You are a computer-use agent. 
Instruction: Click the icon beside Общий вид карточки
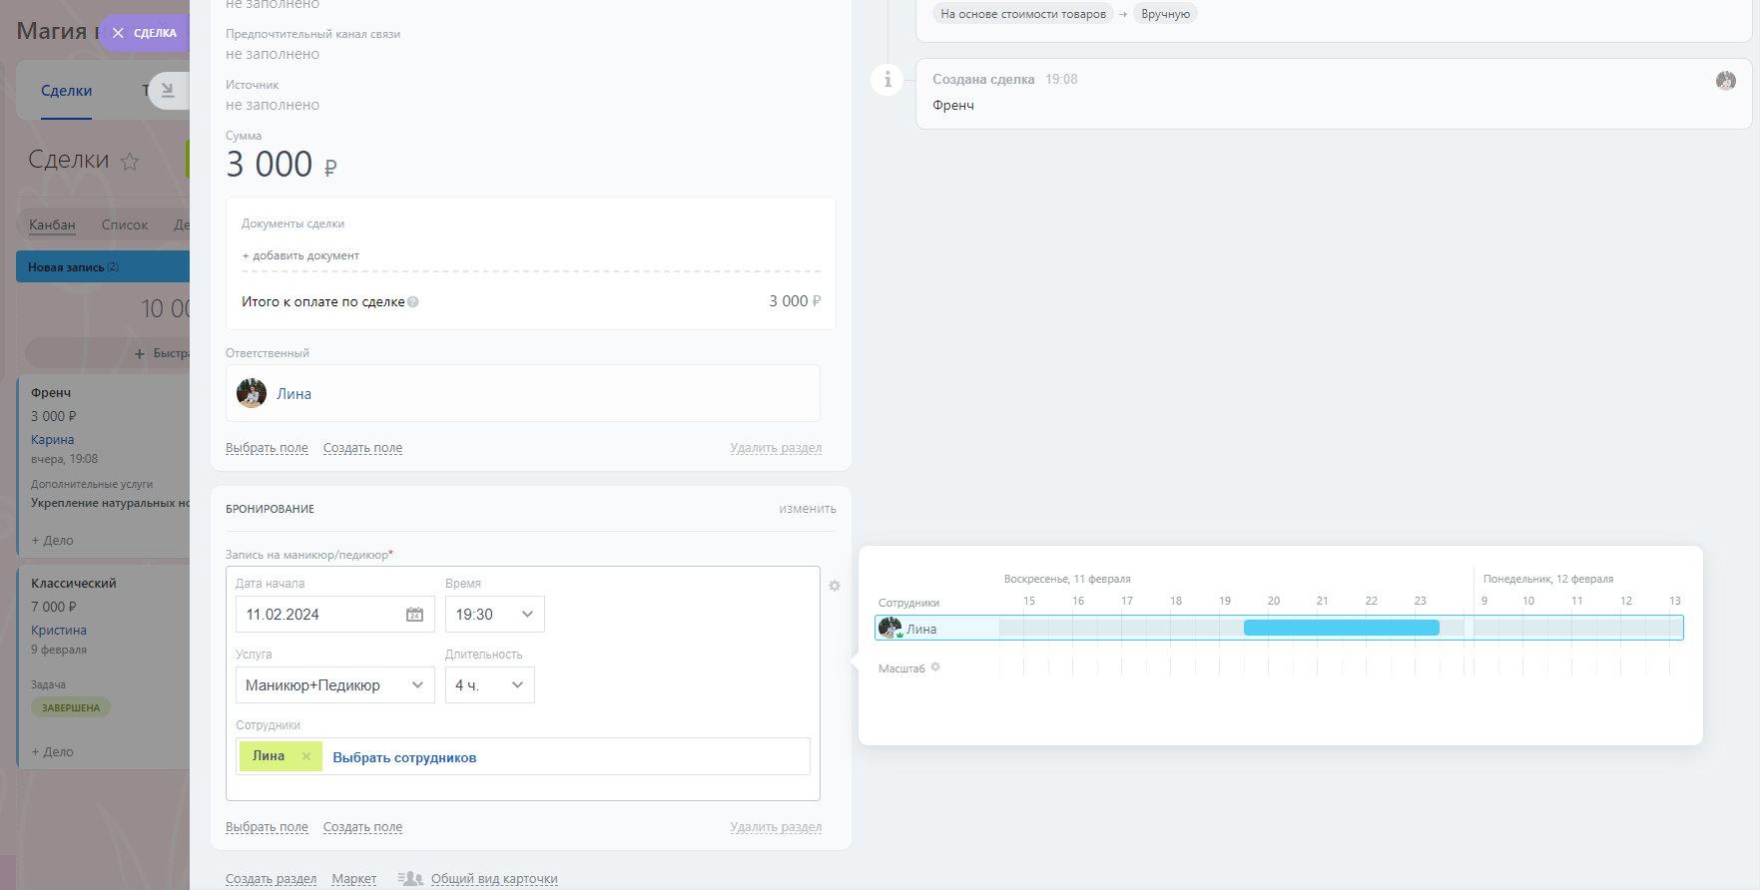(410, 879)
